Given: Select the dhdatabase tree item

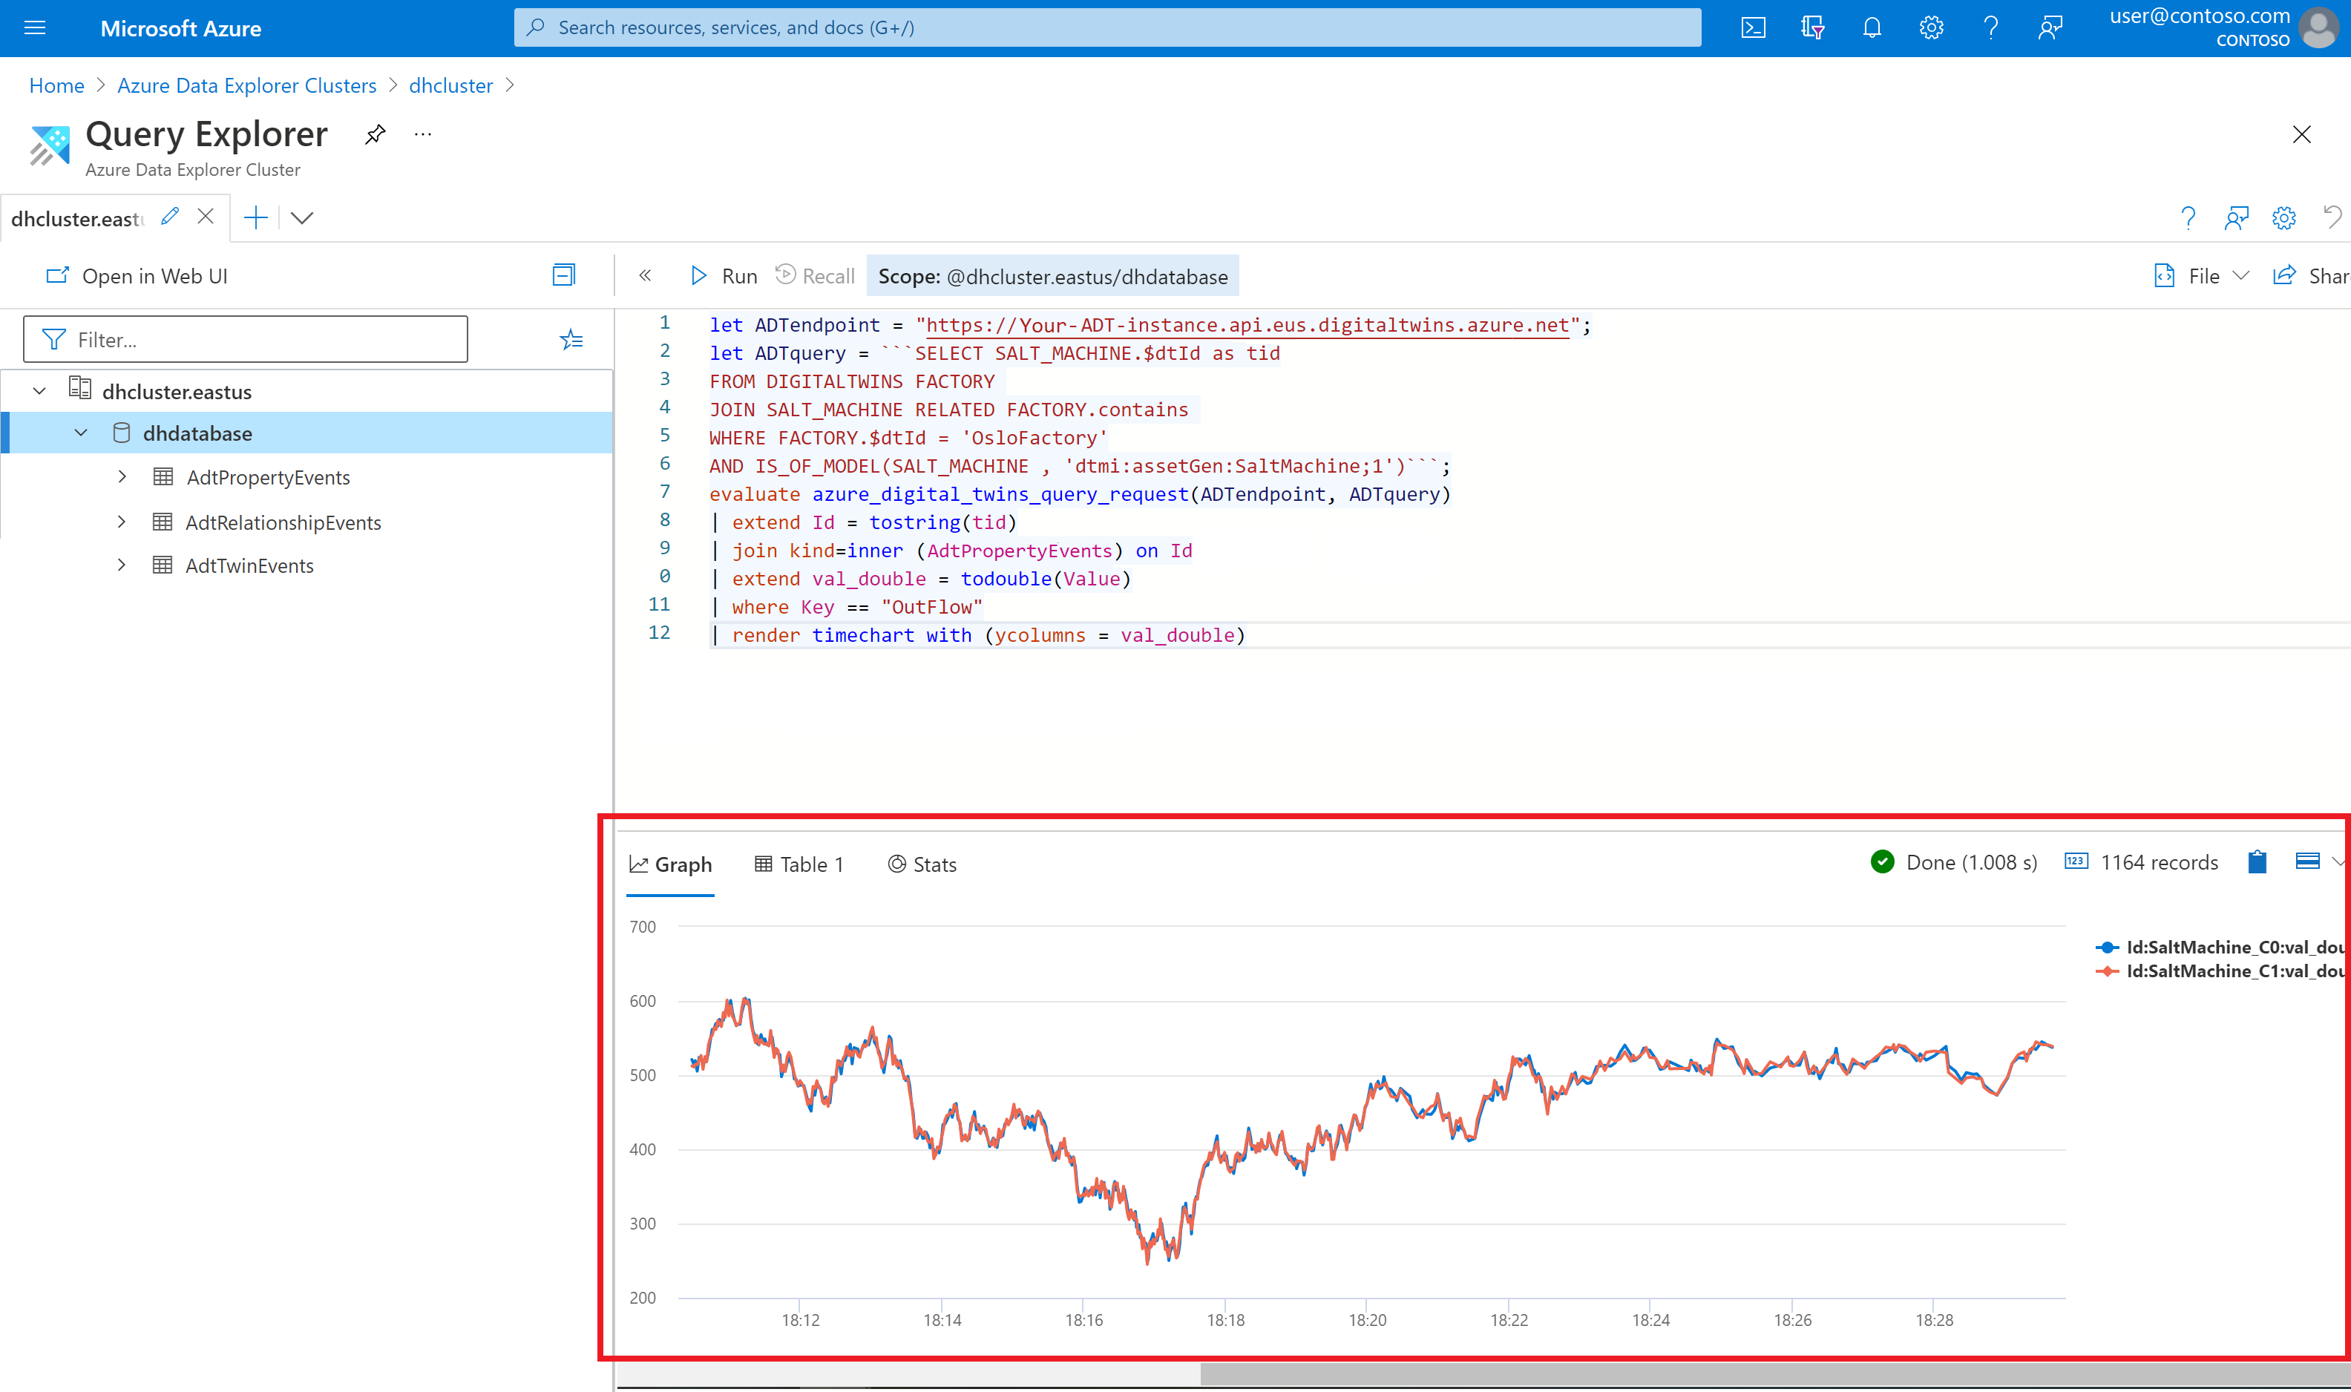Looking at the screenshot, I should coord(306,433).
